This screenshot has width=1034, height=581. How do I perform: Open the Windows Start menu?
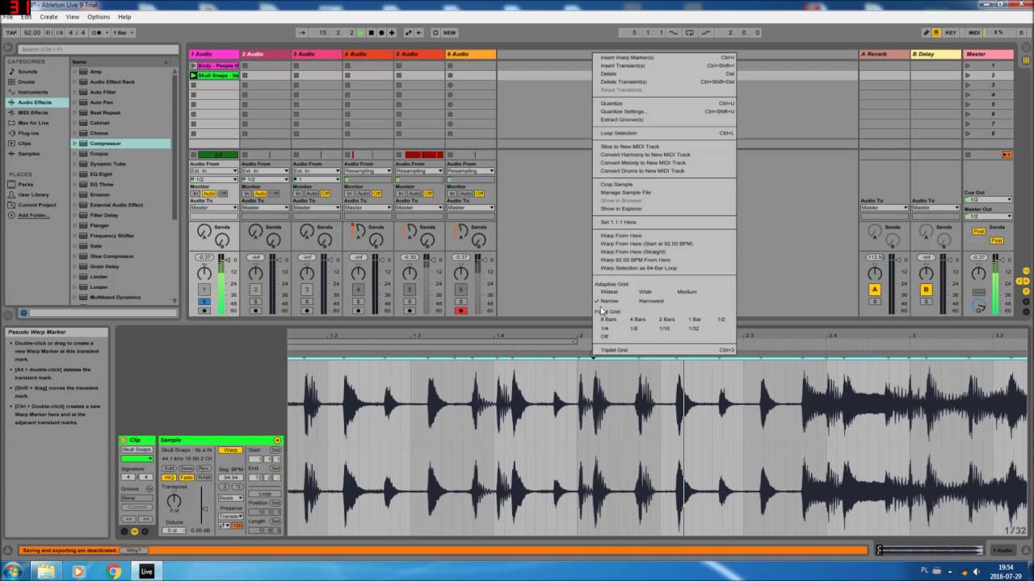[x=14, y=571]
